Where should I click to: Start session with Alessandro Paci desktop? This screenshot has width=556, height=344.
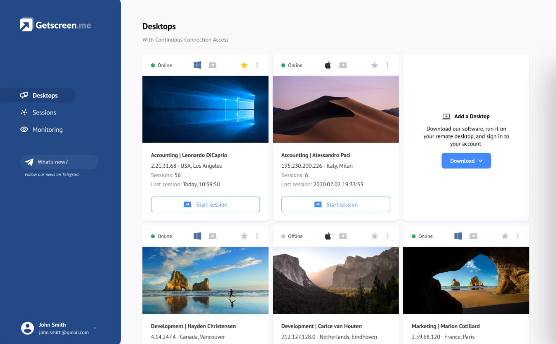point(336,205)
